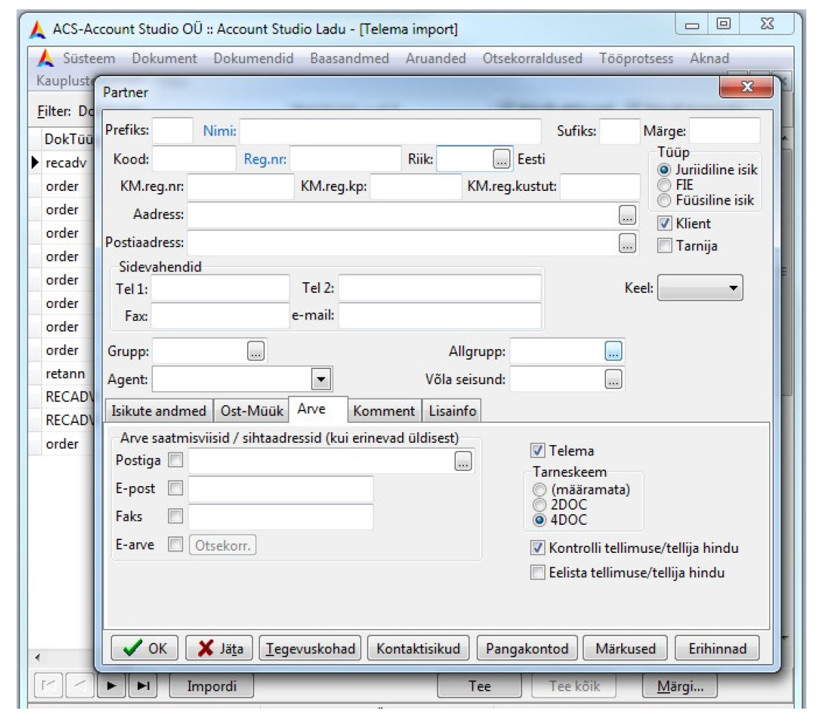Check the Faks delivery checkbox
820x718 pixels.
(176, 517)
